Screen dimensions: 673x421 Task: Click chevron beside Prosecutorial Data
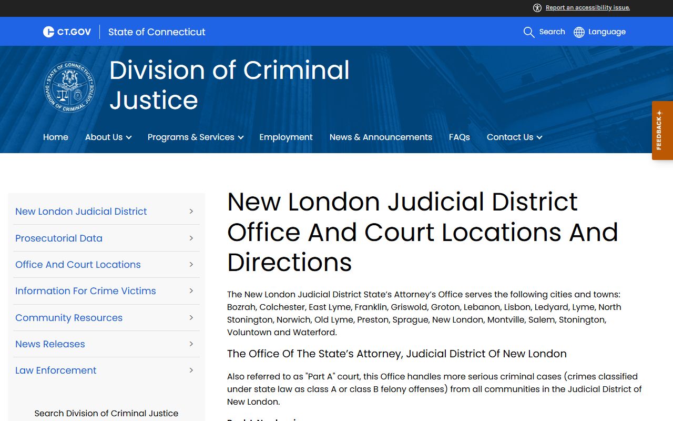(x=191, y=238)
